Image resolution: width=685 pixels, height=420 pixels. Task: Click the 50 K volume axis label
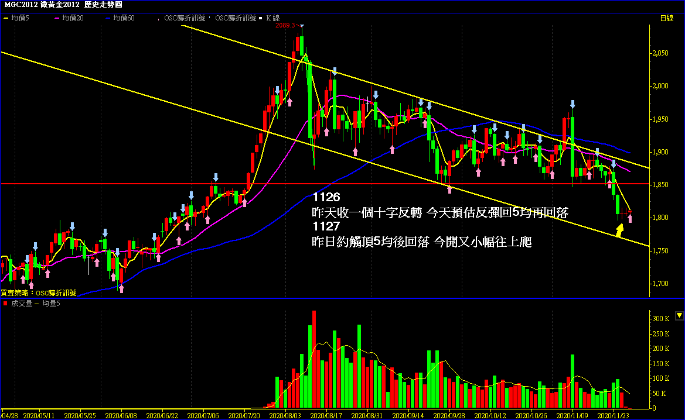click(659, 394)
